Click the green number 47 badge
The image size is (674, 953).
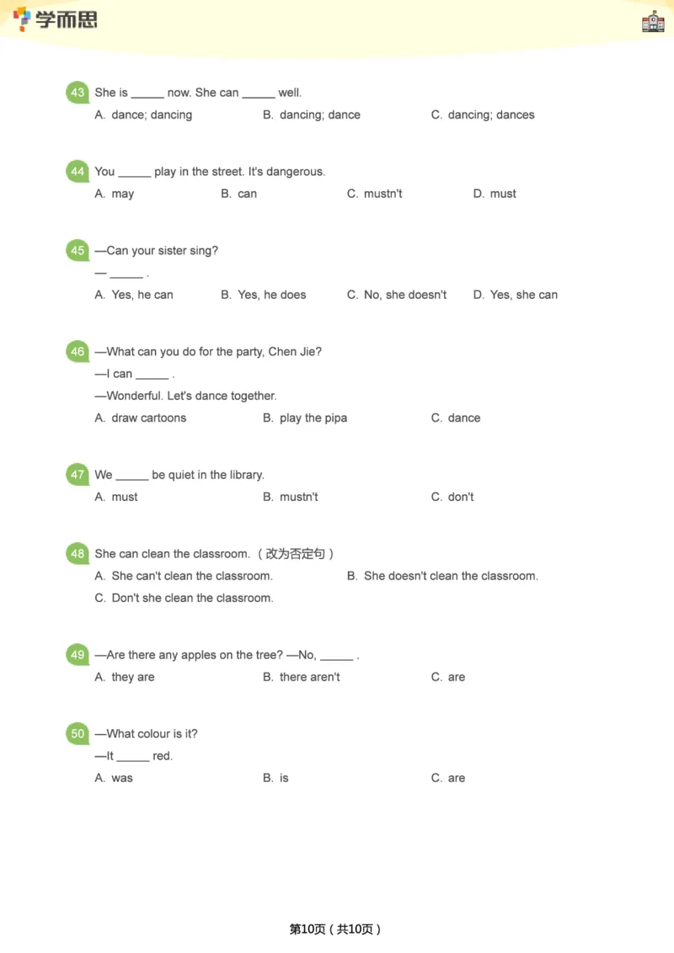[x=78, y=475]
